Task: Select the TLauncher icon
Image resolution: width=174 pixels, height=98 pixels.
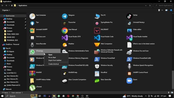Action: pyautogui.click(x=65, y=23)
